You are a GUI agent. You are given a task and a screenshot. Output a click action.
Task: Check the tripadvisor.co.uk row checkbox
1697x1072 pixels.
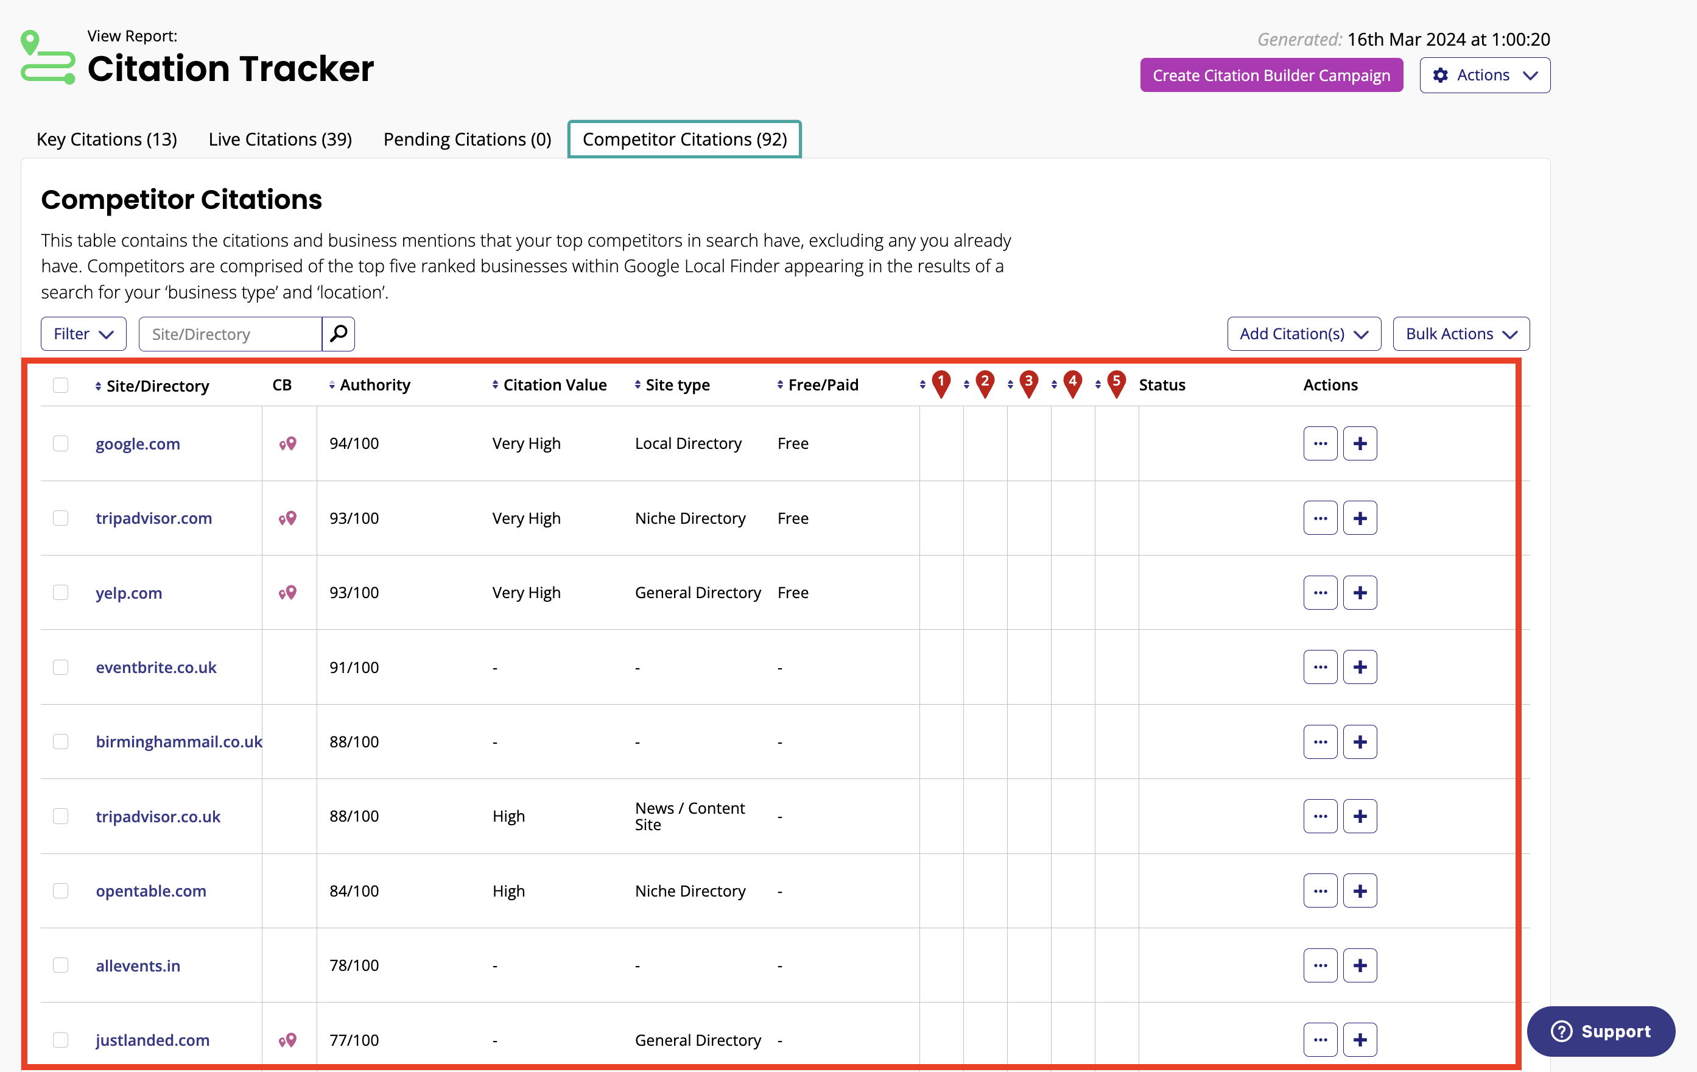click(61, 816)
